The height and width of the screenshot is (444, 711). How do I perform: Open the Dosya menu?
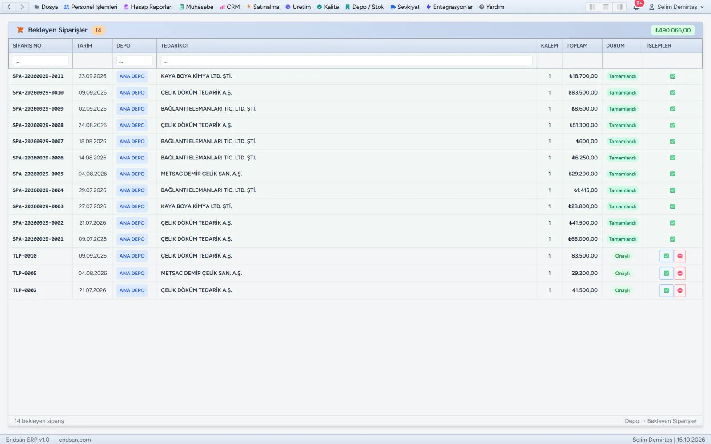click(46, 7)
